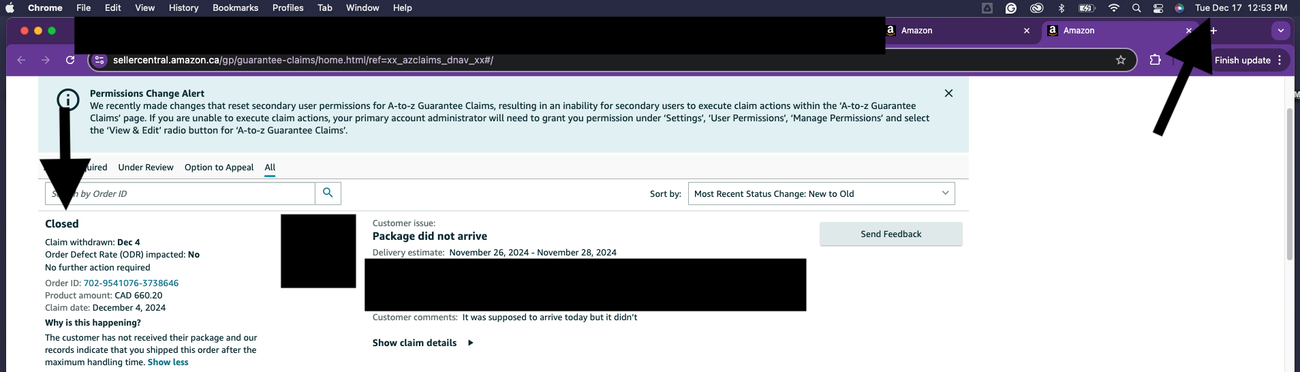This screenshot has width=1300, height=372.
Task: Close the active Amazon tab
Action: (x=1189, y=31)
